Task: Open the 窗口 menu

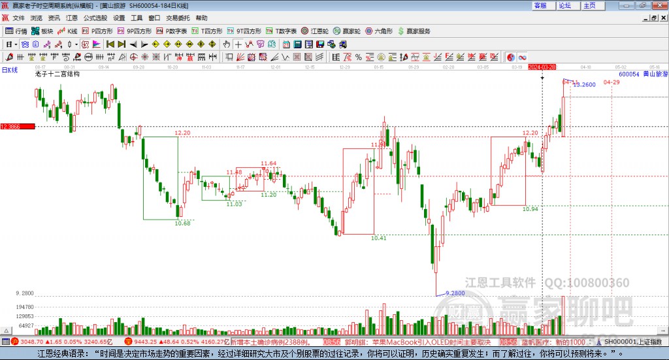Action: [154, 18]
